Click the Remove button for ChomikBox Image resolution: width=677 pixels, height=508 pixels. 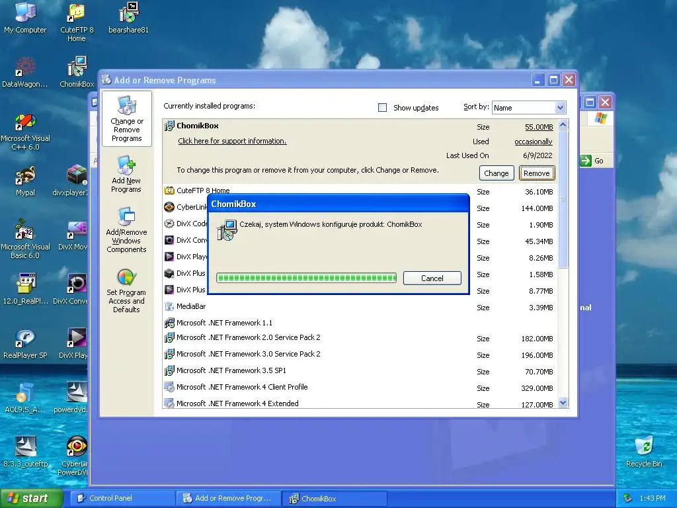pyautogui.click(x=537, y=173)
